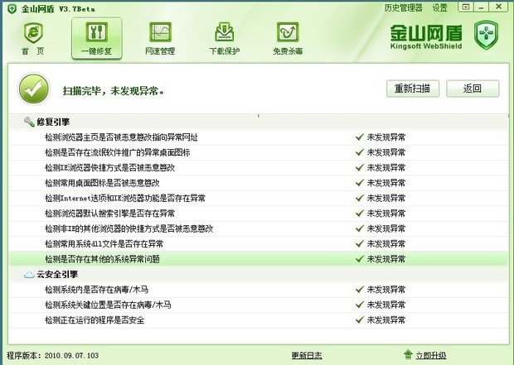Click the 返回 back button
Viewport: 514px width, 365px height.
(473, 89)
